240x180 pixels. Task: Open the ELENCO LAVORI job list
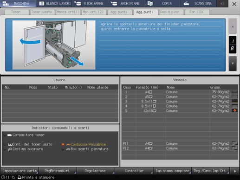(x=54, y=4)
